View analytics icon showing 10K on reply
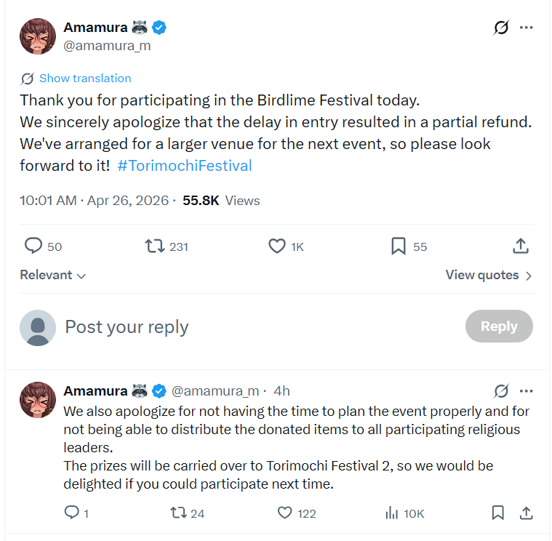 pyautogui.click(x=391, y=513)
